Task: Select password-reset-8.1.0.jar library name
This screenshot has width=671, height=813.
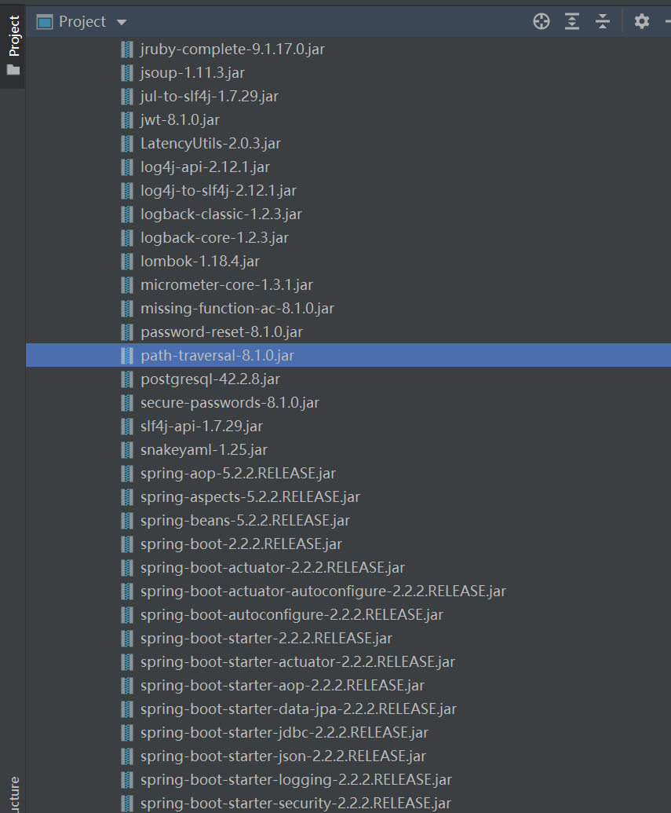Action: point(222,331)
